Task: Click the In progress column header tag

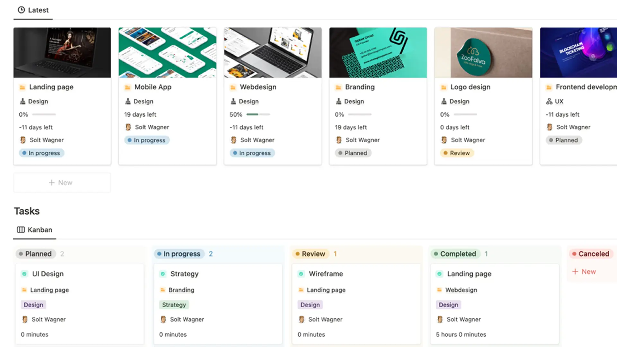Action: coord(179,254)
